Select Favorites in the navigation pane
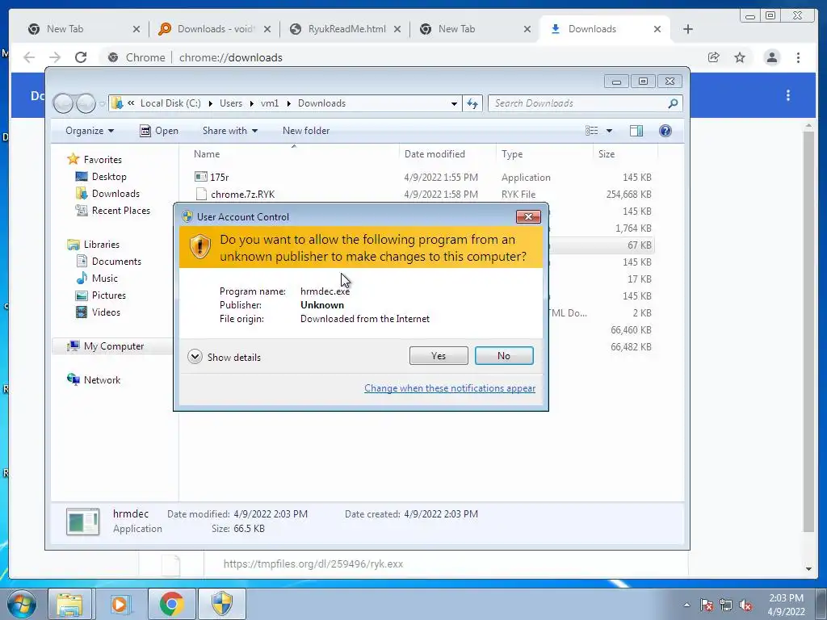 94,159
